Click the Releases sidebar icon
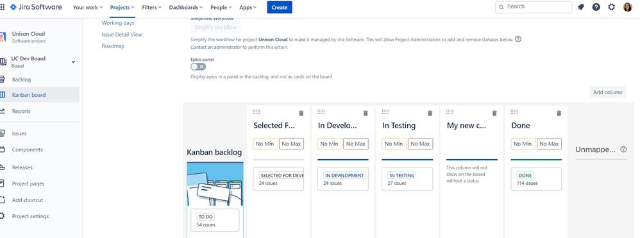Image resolution: width=640 pixels, height=238 pixels. [3, 167]
